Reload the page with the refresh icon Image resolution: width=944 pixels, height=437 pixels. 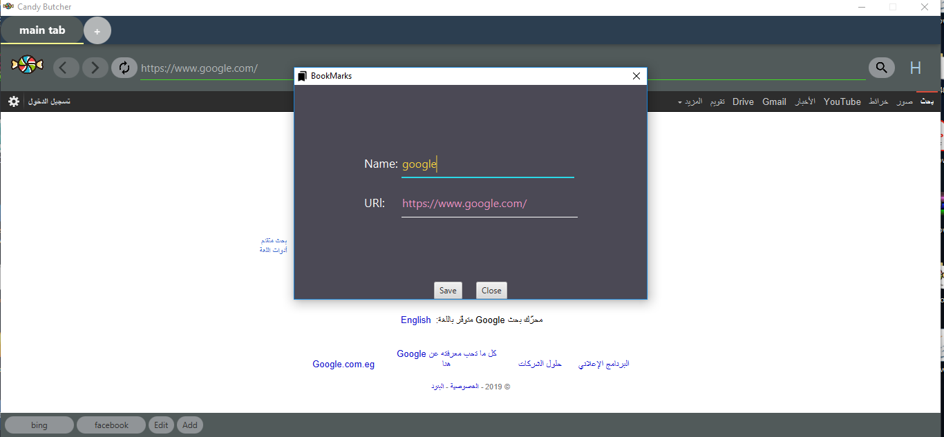124,67
